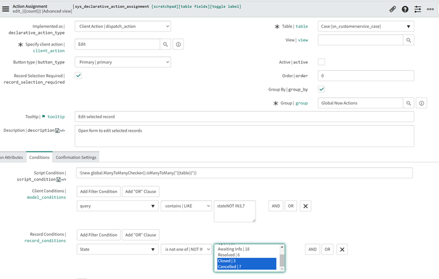Image resolution: width=439 pixels, height=279 pixels.
Task: Click scroll-up arrow in State list
Action: pos(282,247)
